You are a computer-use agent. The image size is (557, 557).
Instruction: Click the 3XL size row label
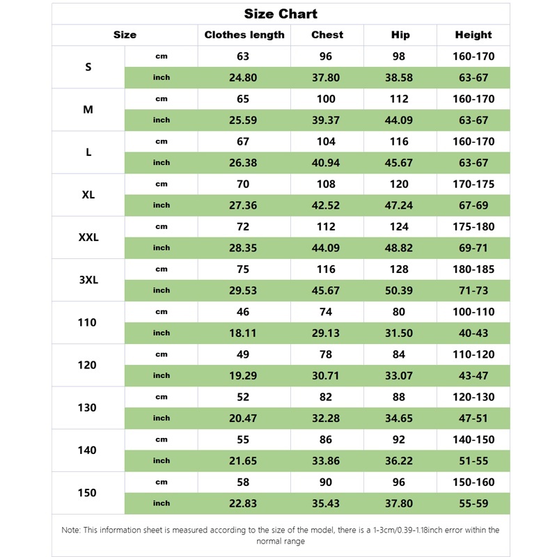88,280
